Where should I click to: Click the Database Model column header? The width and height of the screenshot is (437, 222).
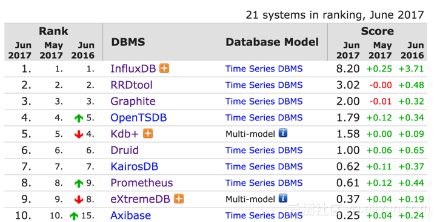click(x=272, y=42)
